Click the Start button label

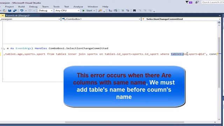[89, 10]
